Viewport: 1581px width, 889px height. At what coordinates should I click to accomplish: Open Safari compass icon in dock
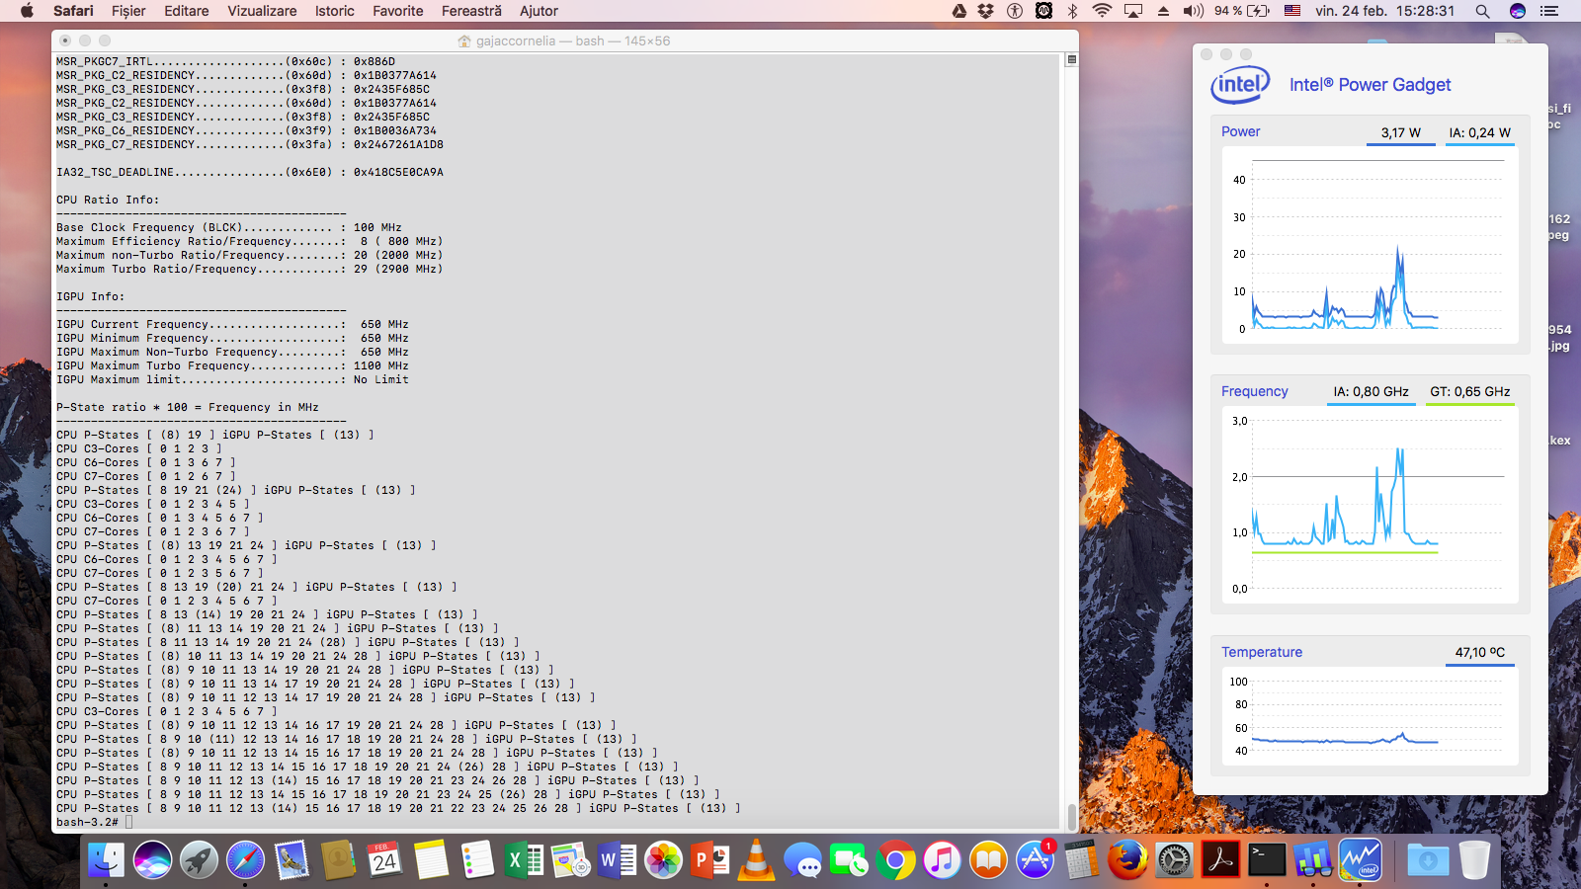[245, 860]
